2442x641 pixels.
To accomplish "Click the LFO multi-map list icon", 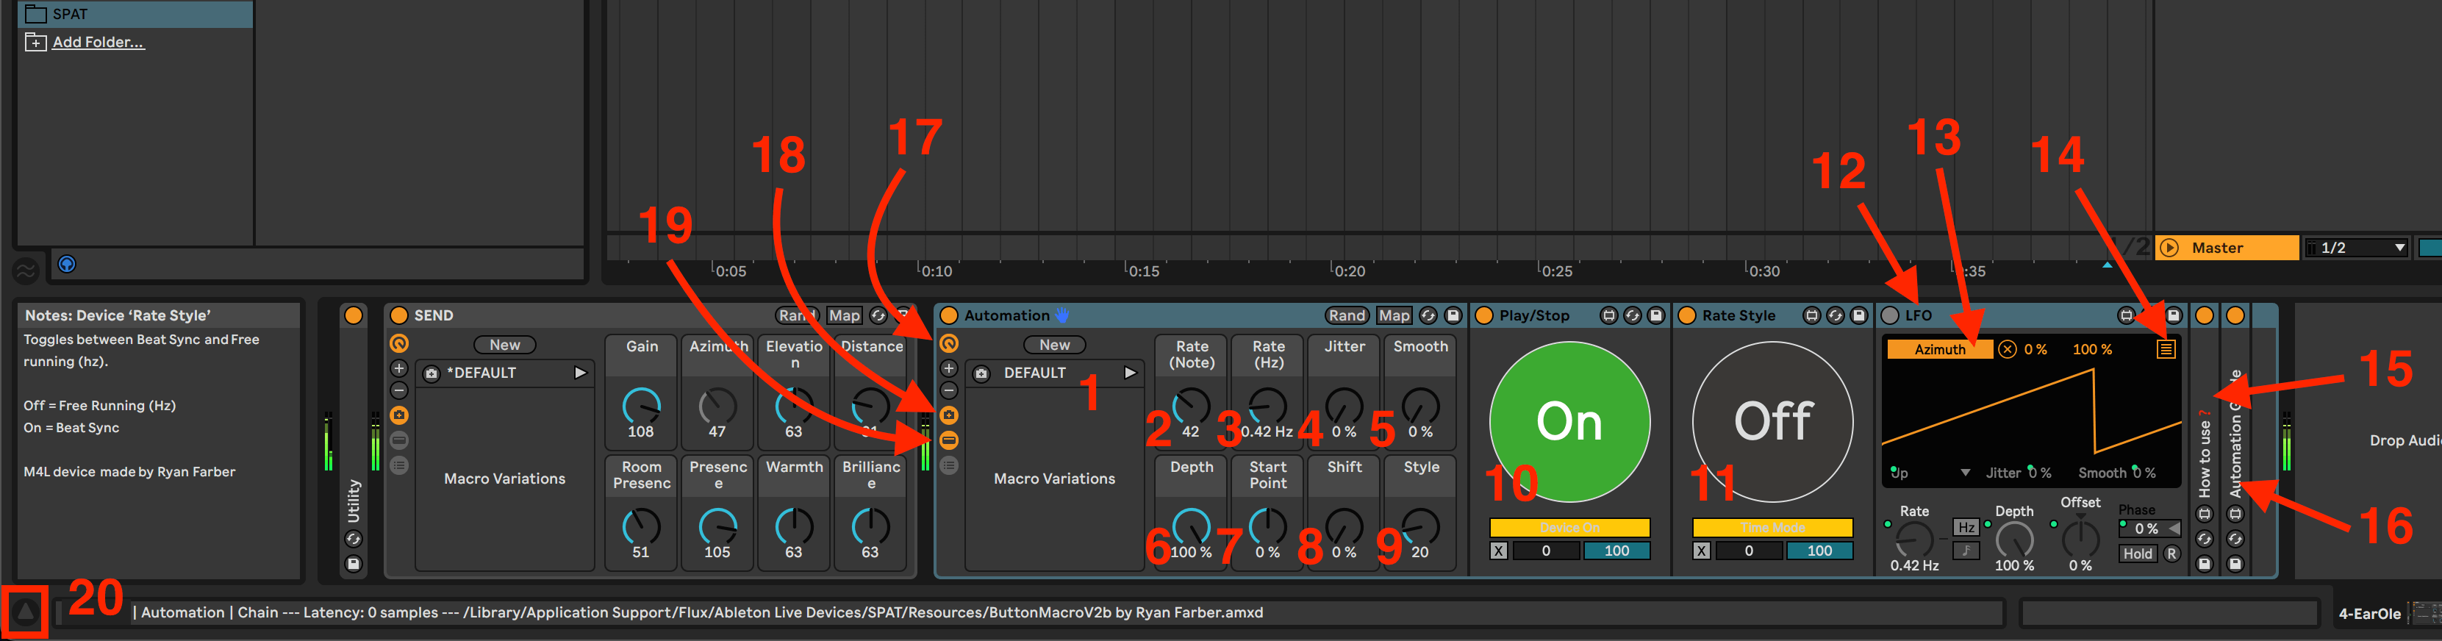I will tap(2166, 349).
